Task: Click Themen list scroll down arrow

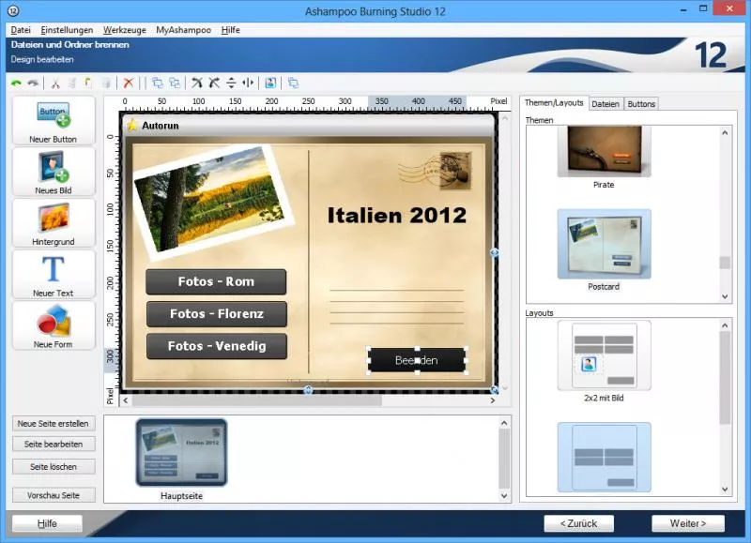Action: tap(725, 296)
